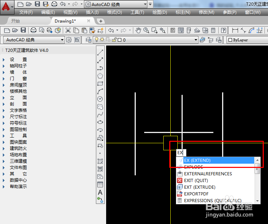Click the Linear dimension icon

coord(235,30)
